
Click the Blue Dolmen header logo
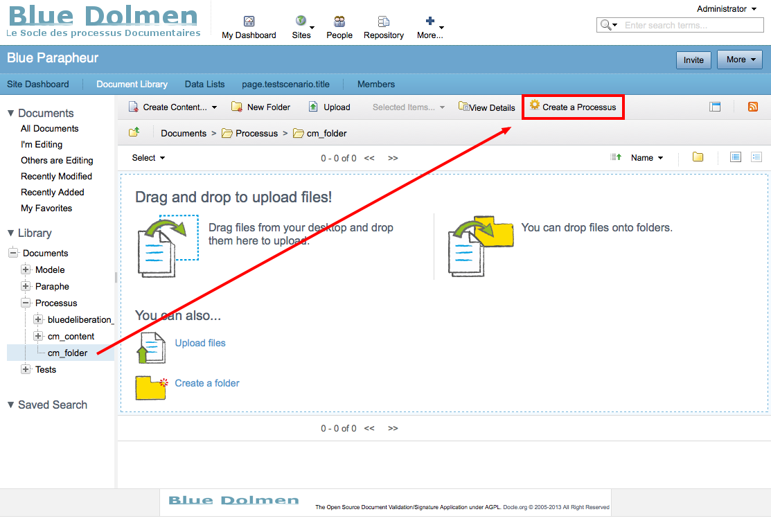[104, 21]
